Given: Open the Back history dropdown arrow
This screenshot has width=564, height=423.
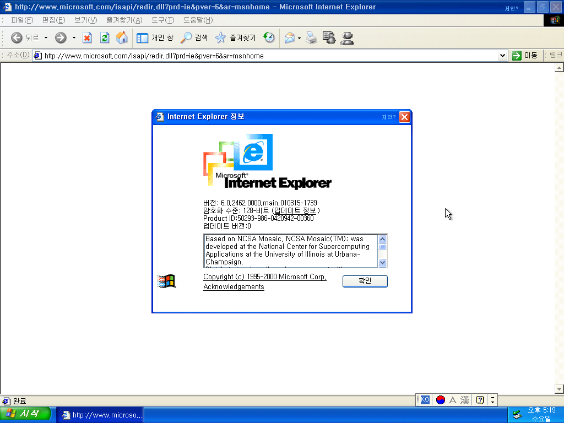Looking at the screenshot, I should [x=46, y=37].
